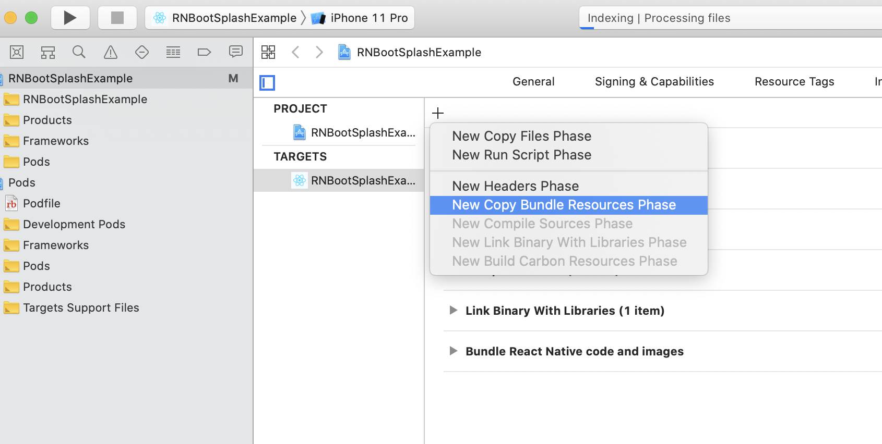Open the Report navigator speech bubble
Viewport: 882px width, 444px height.
235,52
